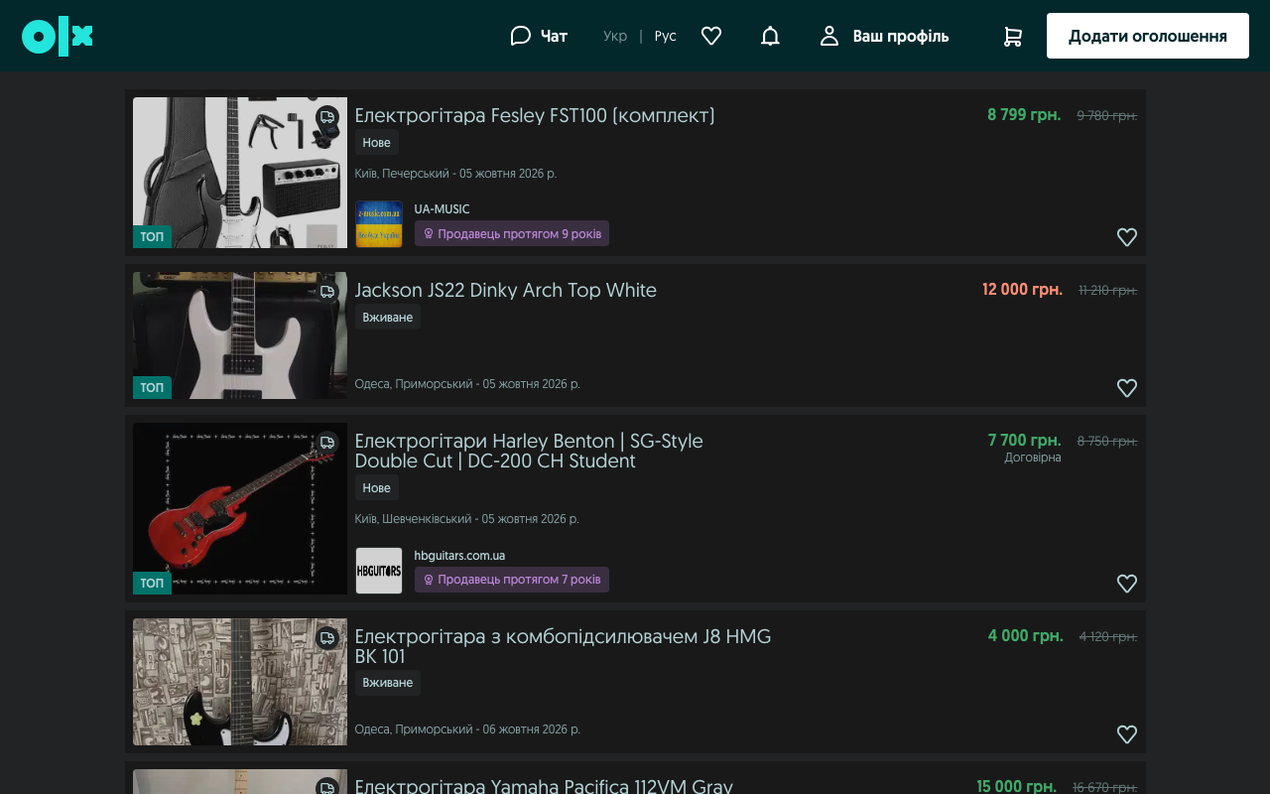Viewport: 1270px width, 794px height.
Task: Open the shopping cart icon
Action: (x=1012, y=37)
